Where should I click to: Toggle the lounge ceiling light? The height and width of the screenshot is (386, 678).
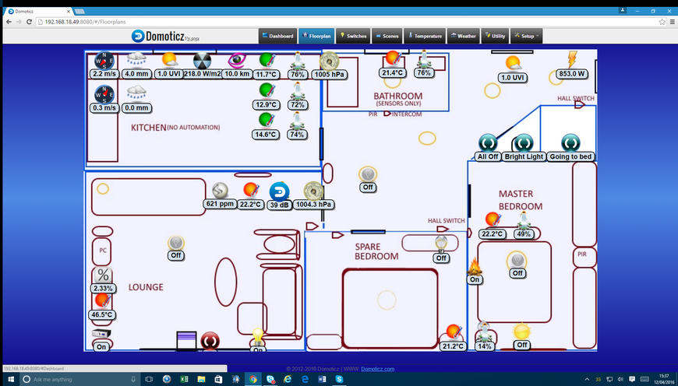click(x=176, y=244)
